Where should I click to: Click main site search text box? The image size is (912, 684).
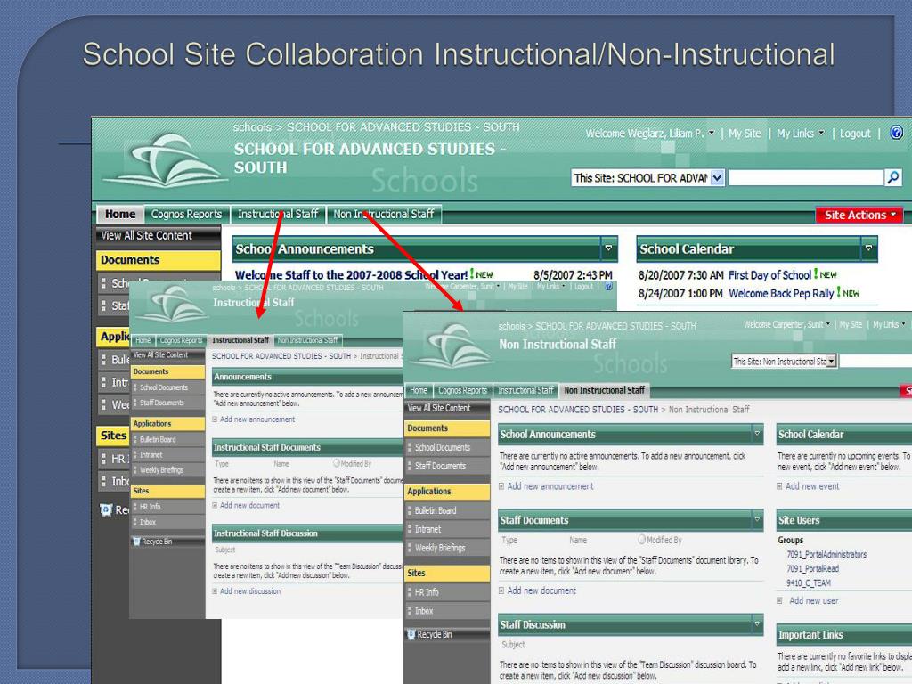click(x=805, y=177)
